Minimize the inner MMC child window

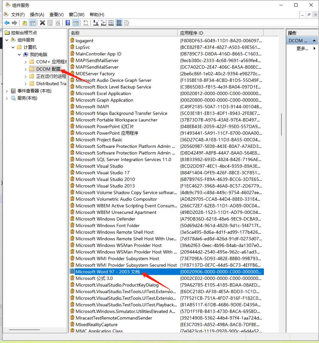[x=303, y=15]
